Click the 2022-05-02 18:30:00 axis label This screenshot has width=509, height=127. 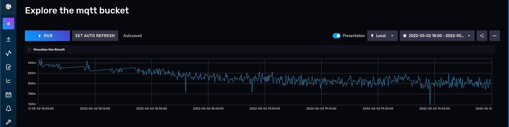[x=152, y=108]
